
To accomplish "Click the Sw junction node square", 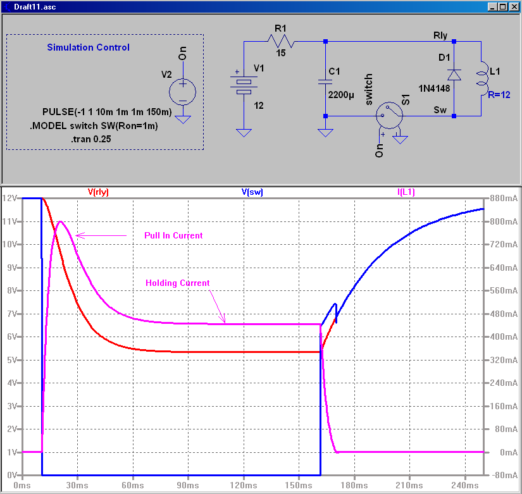I will (x=454, y=116).
